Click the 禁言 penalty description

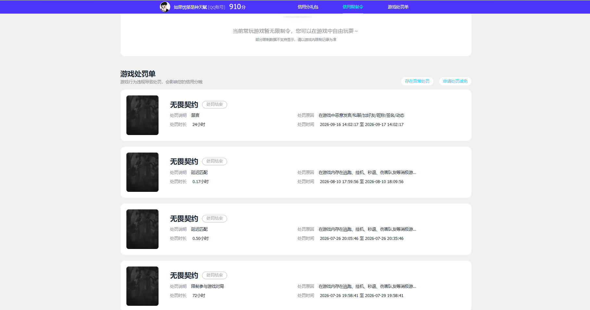(x=195, y=115)
